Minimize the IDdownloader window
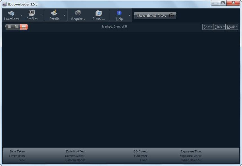Viewport: 242px width, 166px height. pos(215,3)
